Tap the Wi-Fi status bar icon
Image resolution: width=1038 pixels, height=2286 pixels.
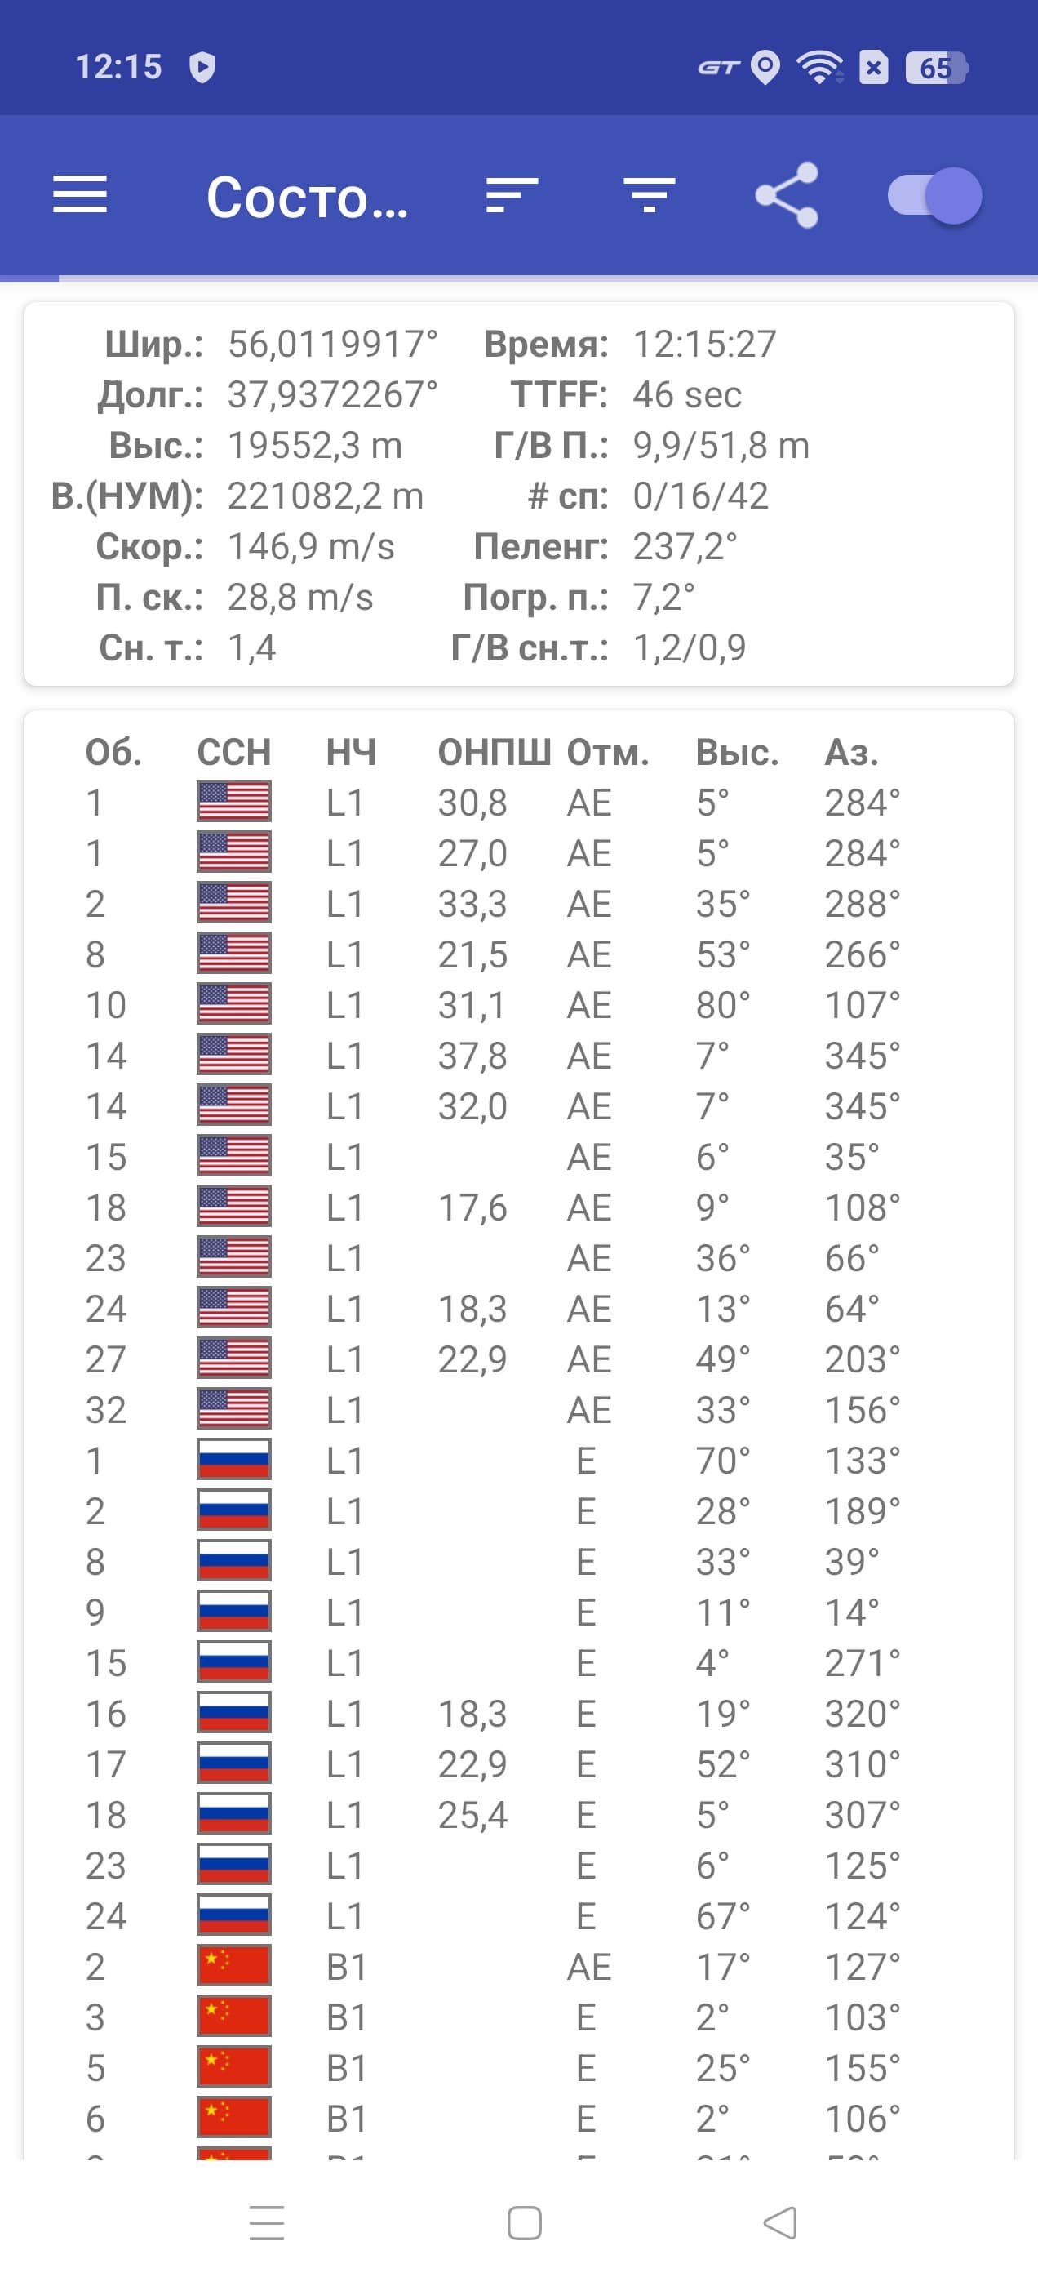coord(818,68)
